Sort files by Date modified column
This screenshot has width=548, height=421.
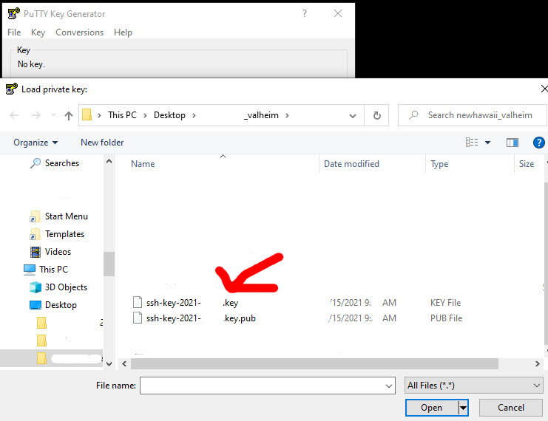(351, 164)
